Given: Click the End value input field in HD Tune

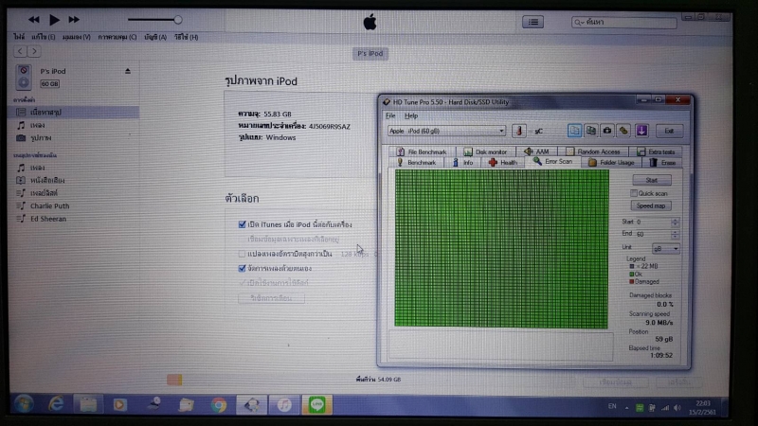Looking at the screenshot, I should point(653,234).
